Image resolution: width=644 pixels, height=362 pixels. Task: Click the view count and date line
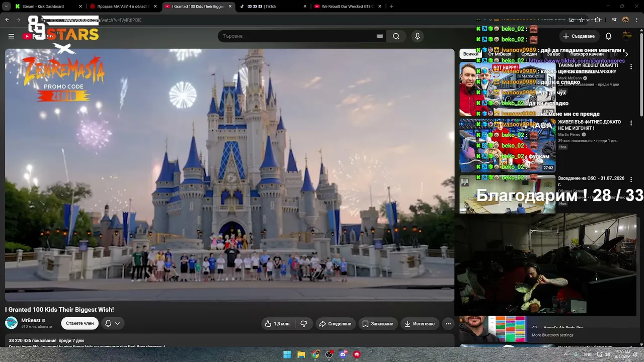tap(46, 340)
